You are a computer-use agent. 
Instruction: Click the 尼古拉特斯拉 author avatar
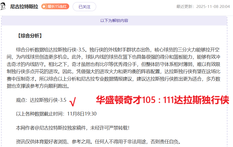(x=3, y=6)
